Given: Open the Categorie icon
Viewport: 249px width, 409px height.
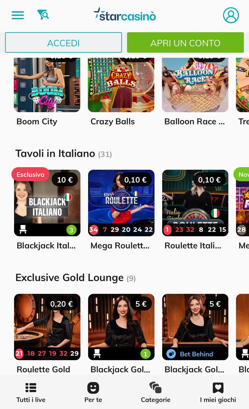Looking at the screenshot, I should point(155,388).
